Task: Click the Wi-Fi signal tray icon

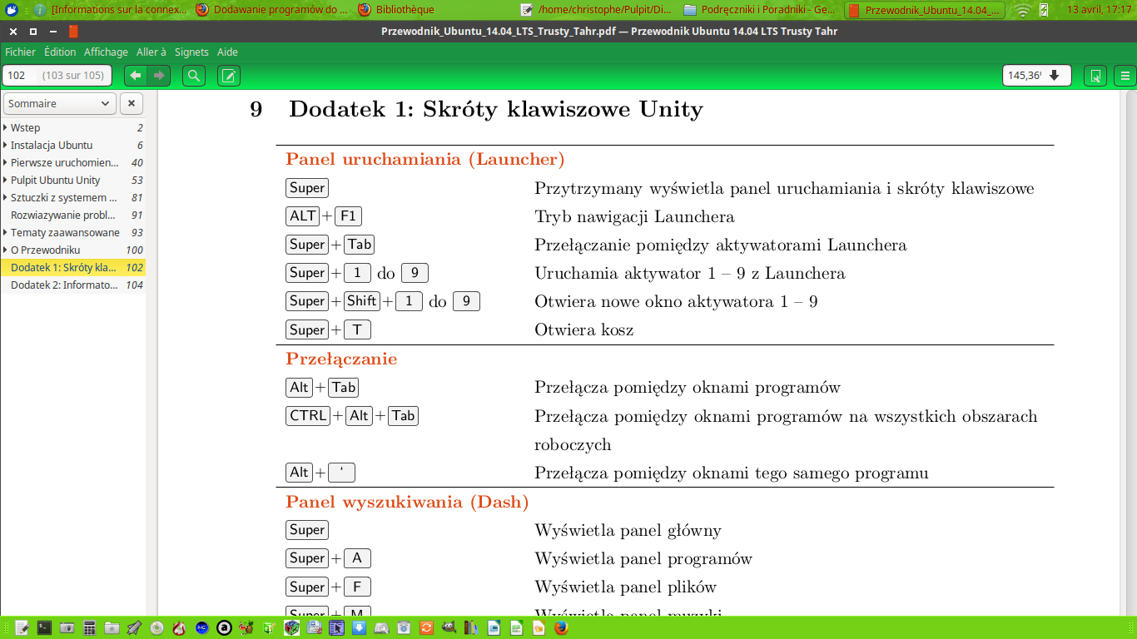Action: (1022, 10)
